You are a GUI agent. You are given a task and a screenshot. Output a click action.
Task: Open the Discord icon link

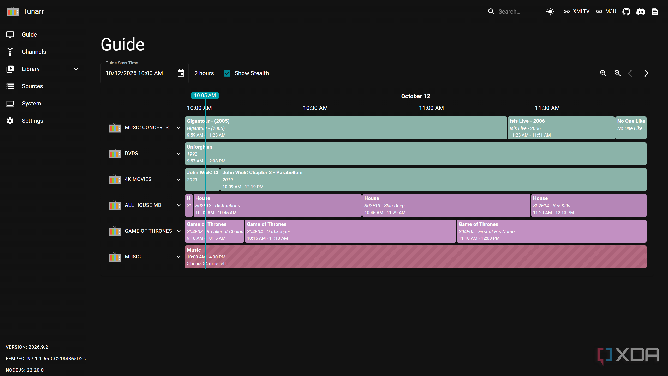tap(641, 11)
